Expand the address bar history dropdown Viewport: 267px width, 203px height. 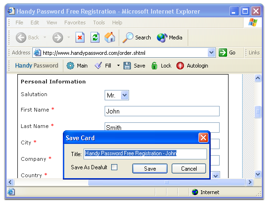(211, 53)
